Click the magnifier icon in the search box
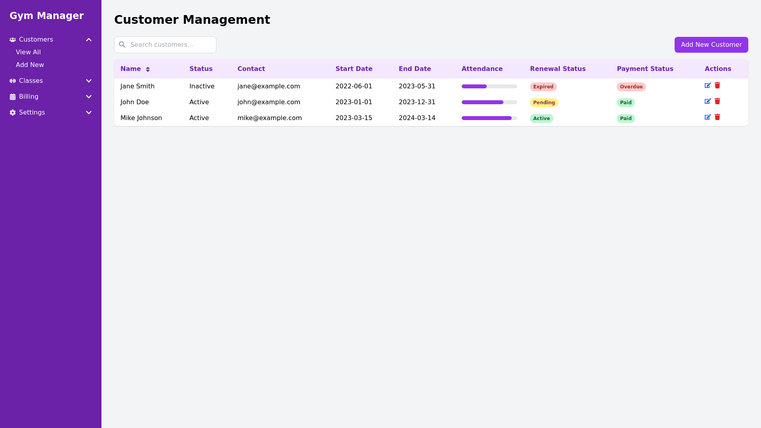 pyautogui.click(x=122, y=45)
